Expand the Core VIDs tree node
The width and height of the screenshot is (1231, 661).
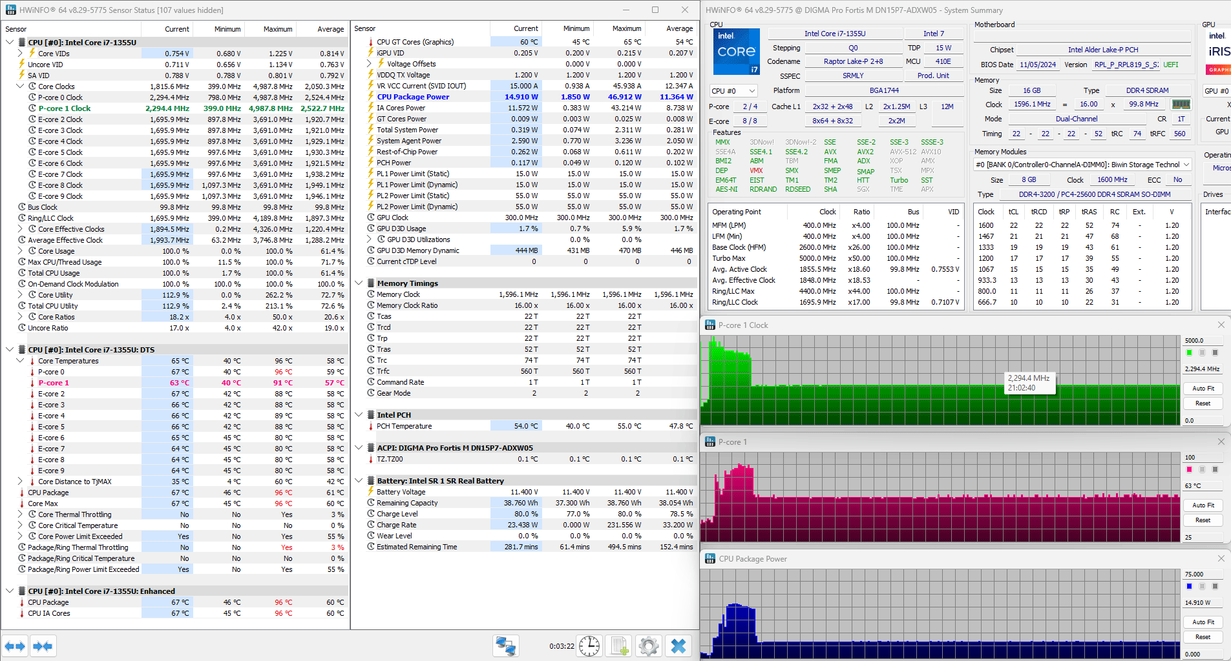click(20, 54)
